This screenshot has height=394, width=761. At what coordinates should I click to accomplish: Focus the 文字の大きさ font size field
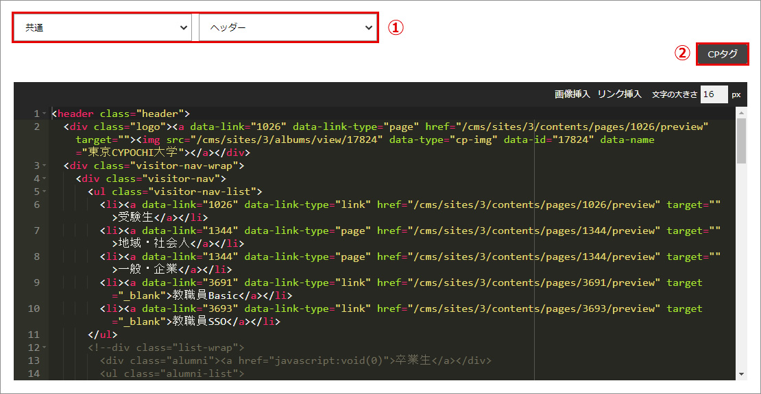coord(714,94)
